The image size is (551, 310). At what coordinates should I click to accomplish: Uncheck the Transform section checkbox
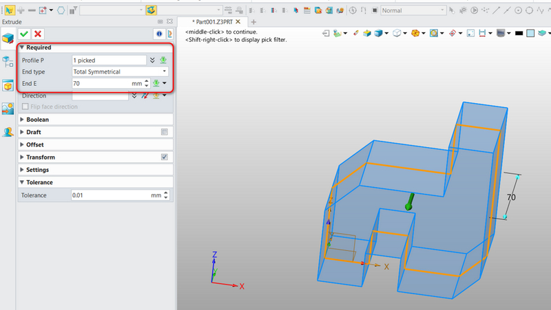(x=165, y=157)
